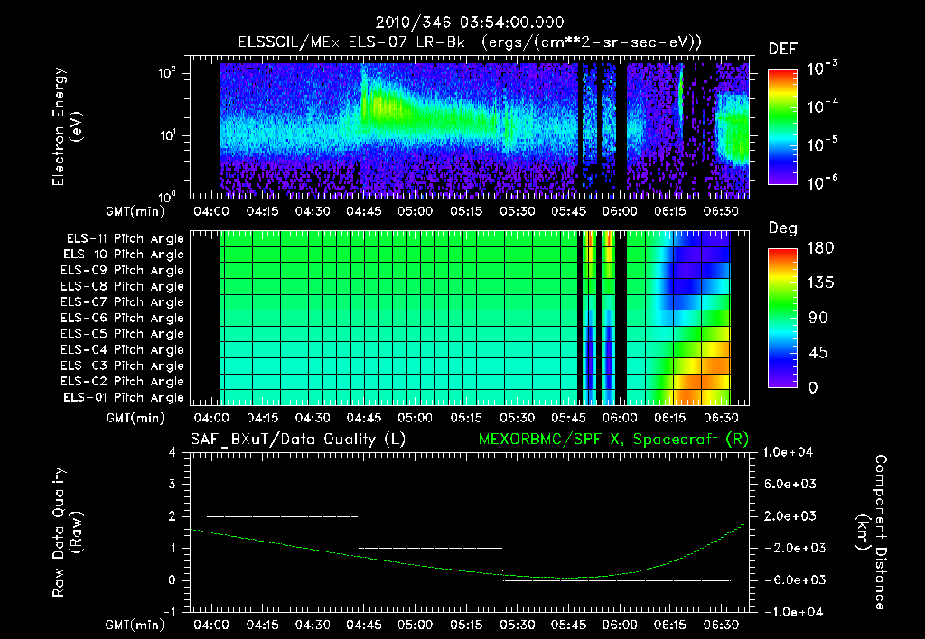Select the ELS-04 Pitch Angle label
The width and height of the screenshot is (925, 639).
tap(123, 349)
